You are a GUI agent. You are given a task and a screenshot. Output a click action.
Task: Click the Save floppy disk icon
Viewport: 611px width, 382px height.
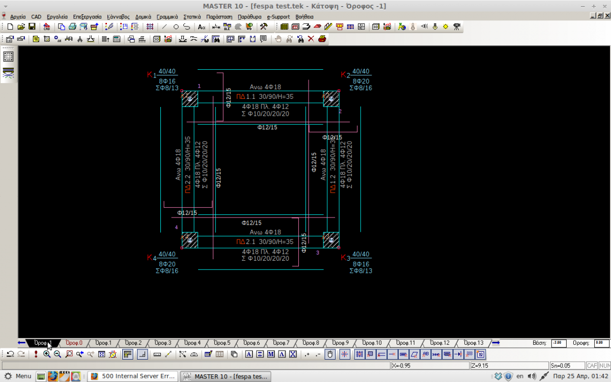click(32, 26)
